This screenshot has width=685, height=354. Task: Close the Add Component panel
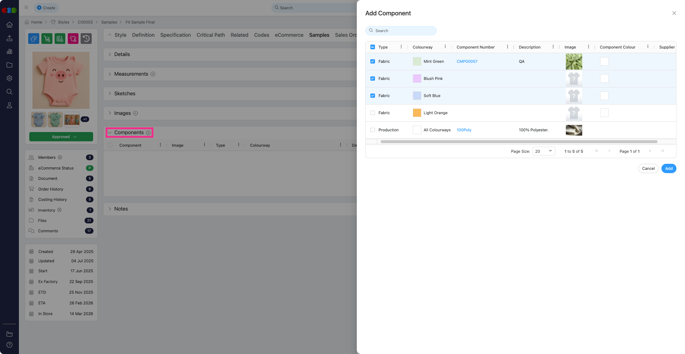674,13
